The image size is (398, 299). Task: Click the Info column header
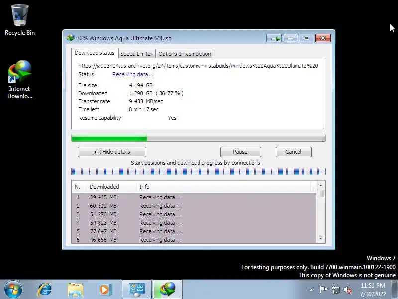[x=224, y=187]
